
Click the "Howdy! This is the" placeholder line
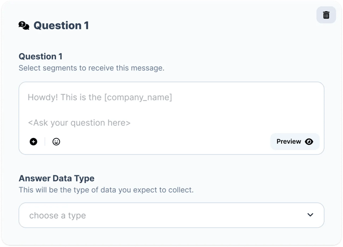tap(65, 97)
